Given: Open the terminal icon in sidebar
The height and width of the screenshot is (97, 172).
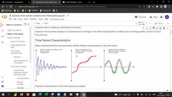Looking at the screenshot, I should click(2, 86).
